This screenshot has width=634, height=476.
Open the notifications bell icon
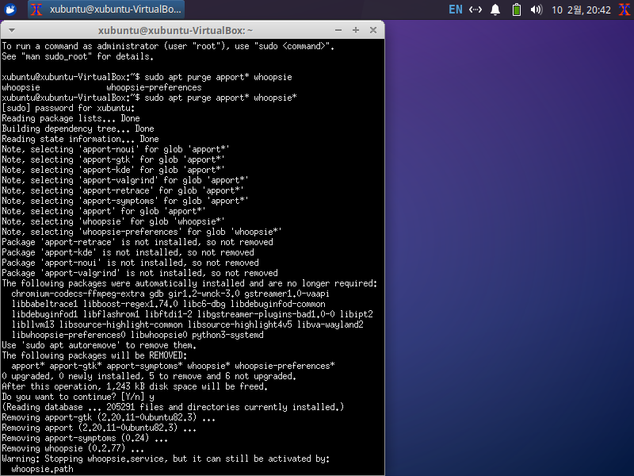coord(495,10)
